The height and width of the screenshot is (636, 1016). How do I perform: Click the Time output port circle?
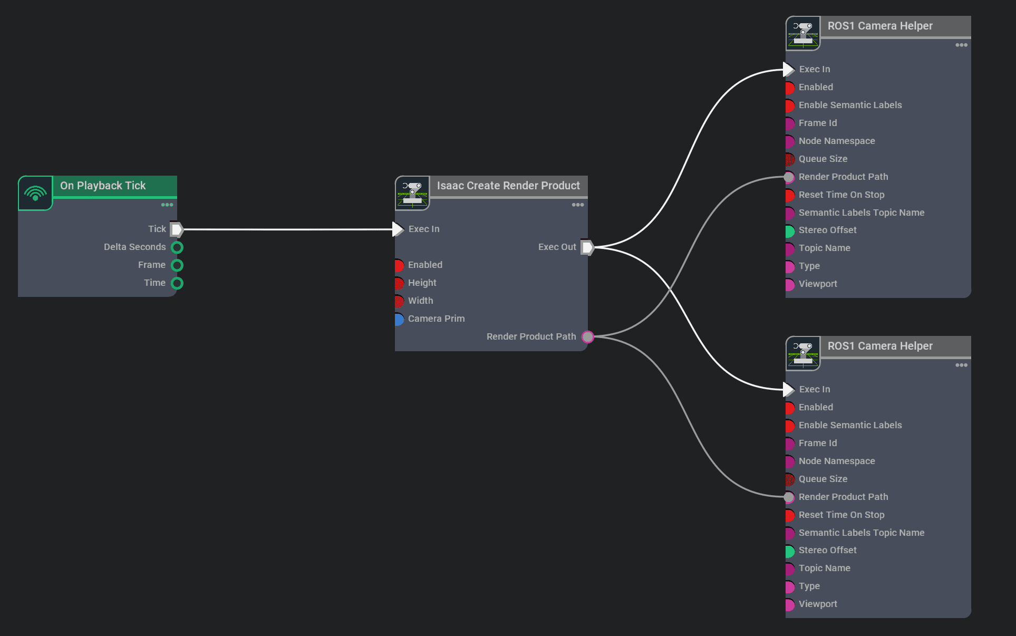coord(177,283)
